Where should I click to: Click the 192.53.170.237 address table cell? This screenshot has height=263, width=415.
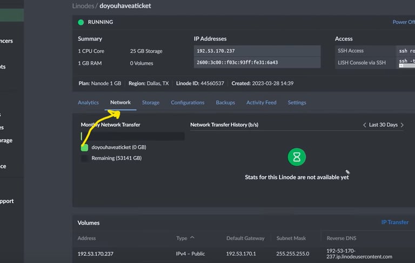95,254
